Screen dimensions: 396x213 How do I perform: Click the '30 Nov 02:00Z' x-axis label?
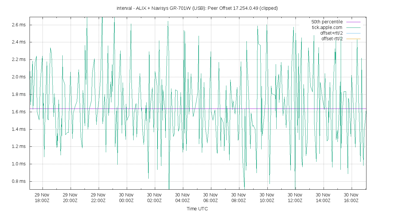(x=155, y=198)
